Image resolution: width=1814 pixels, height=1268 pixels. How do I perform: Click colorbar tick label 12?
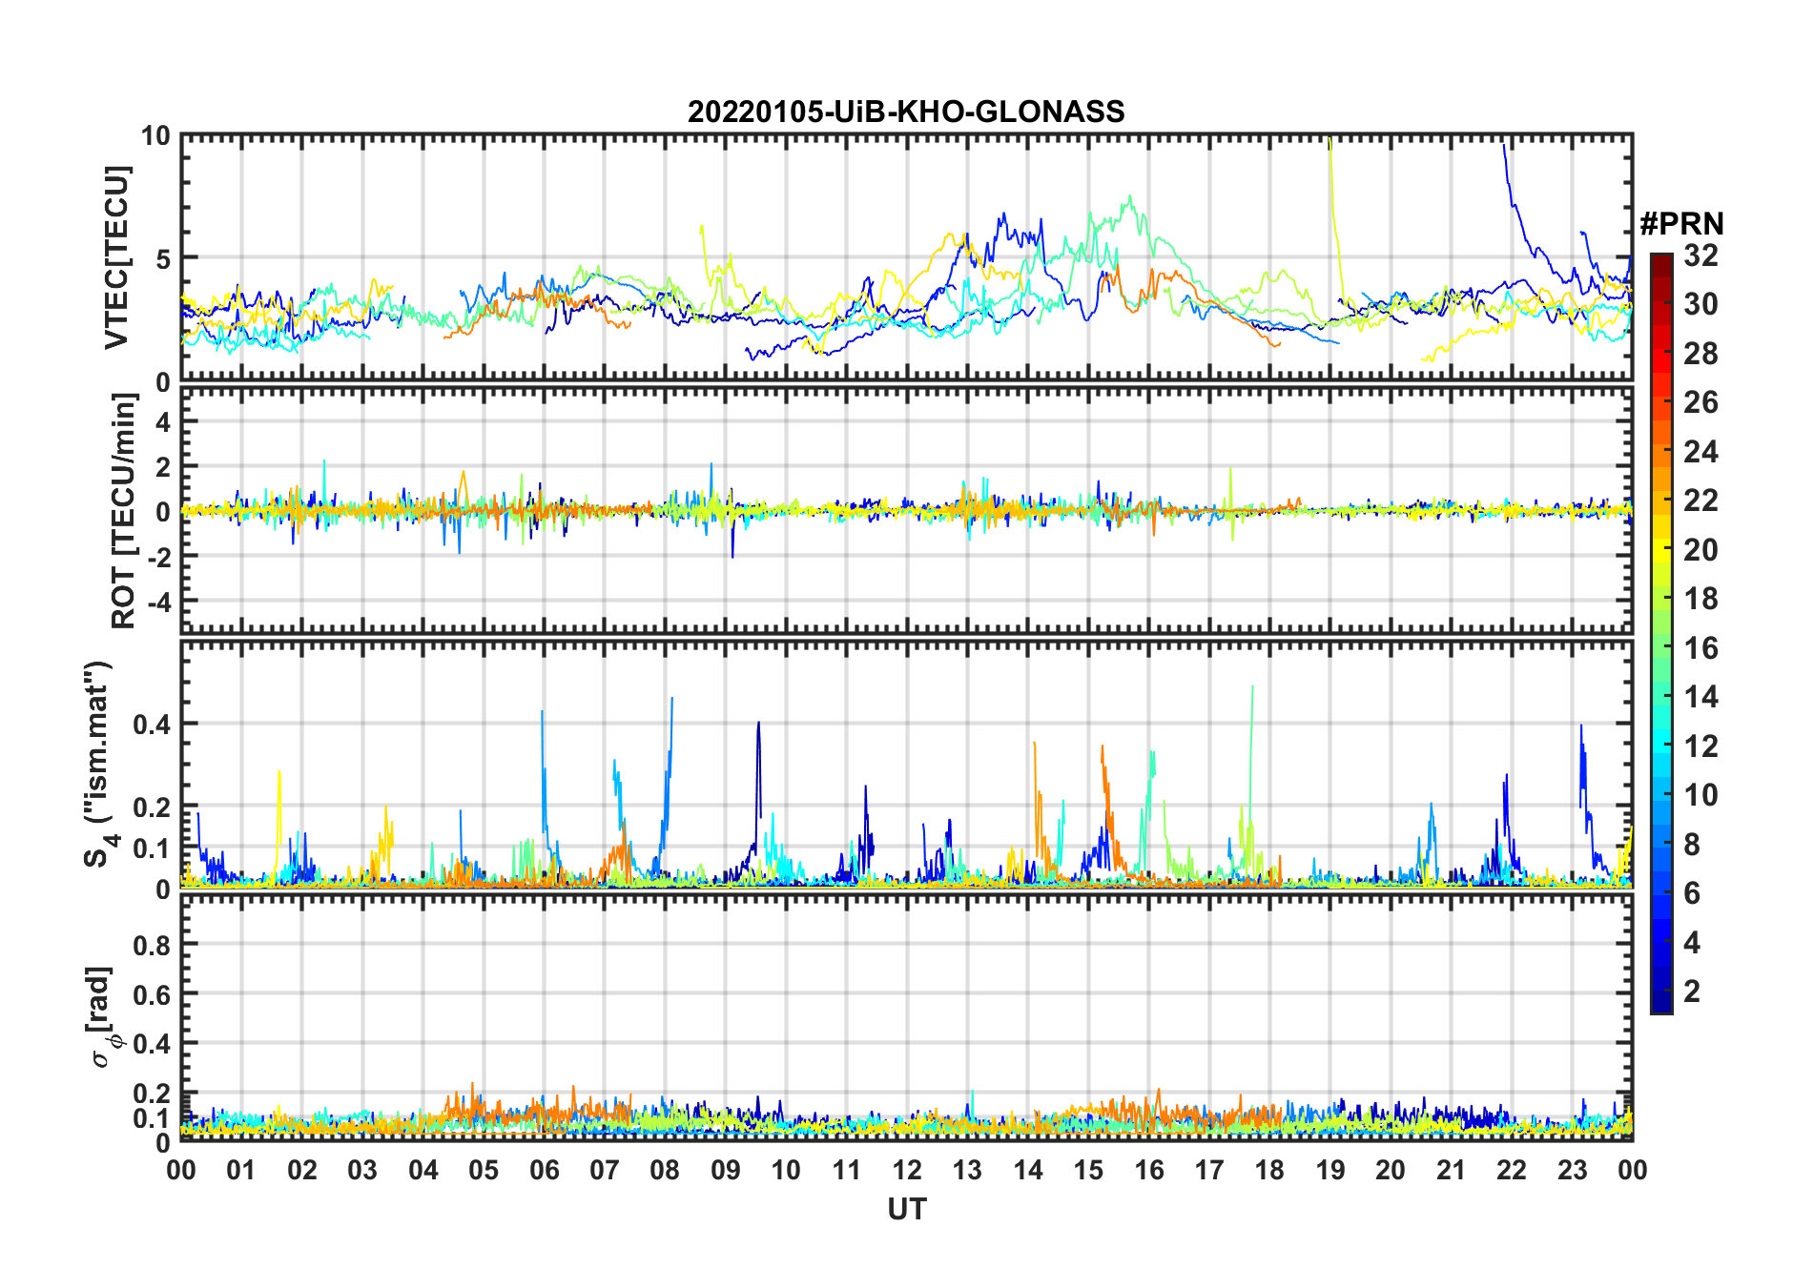pos(1701,746)
